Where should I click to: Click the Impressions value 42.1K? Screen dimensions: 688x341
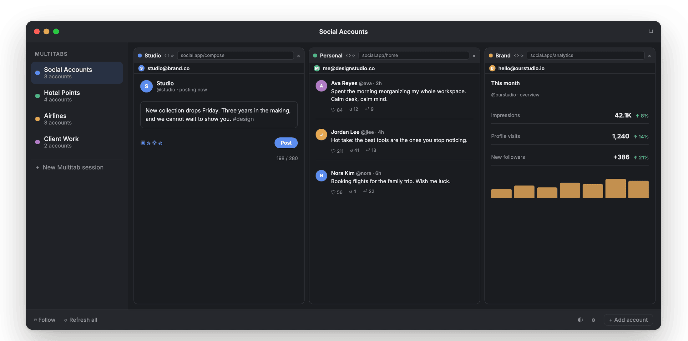623,115
